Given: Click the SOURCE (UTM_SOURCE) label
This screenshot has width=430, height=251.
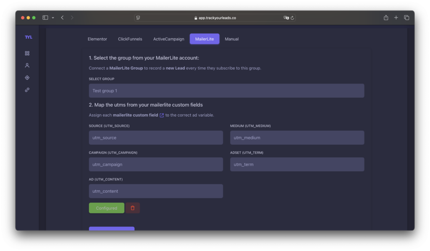Looking at the screenshot, I should coord(109,126).
